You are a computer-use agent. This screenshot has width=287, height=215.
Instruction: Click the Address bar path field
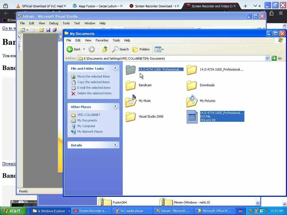pos(172,58)
